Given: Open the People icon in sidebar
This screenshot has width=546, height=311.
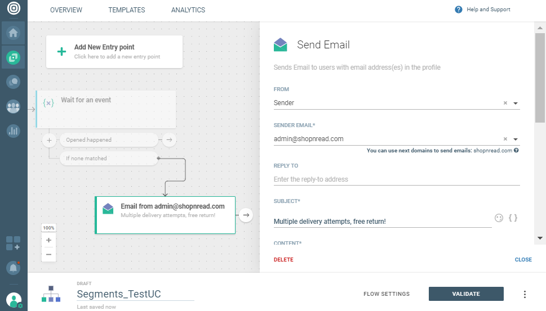Looking at the screenshot, I should coord(13,106).
